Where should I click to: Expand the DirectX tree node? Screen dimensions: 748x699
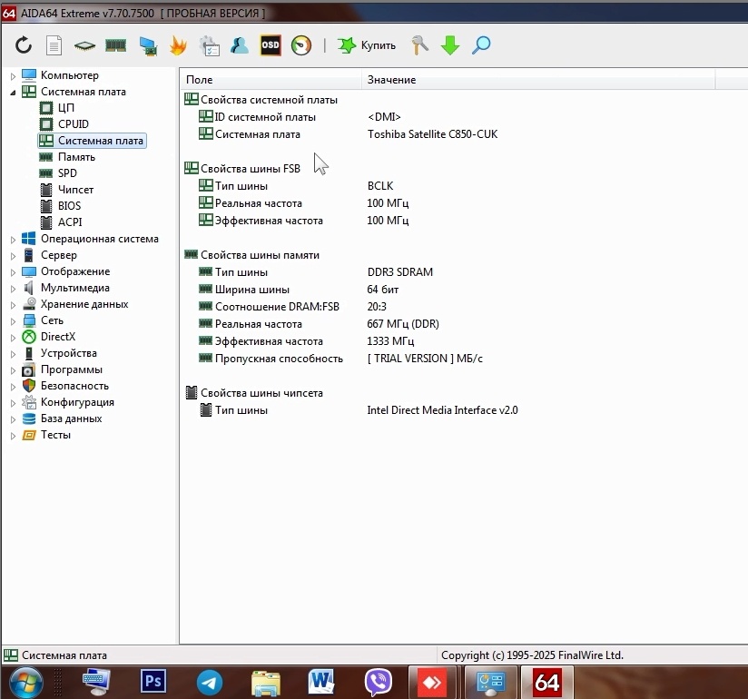tap(13, 338)
